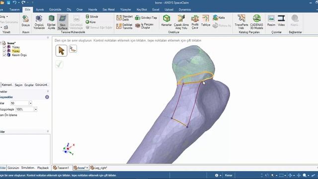
Task: Pick the Select arrow tool guide
Action: click(61, 51)
